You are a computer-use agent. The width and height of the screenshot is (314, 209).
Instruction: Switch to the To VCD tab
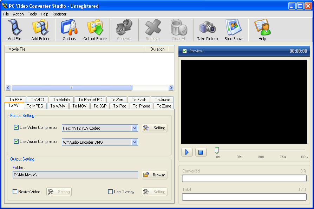click(x=38, y=99)
